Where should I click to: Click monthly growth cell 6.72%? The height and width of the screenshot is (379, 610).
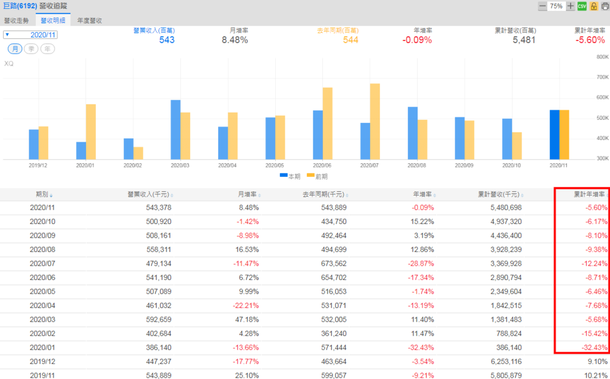[249, 278]
